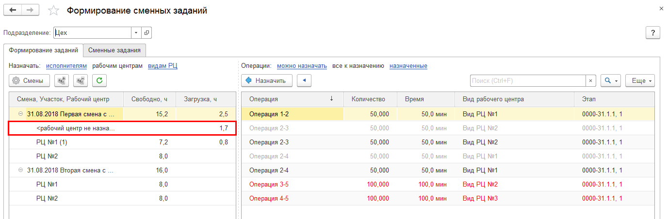Show operations можно назначать

point(302,66)
